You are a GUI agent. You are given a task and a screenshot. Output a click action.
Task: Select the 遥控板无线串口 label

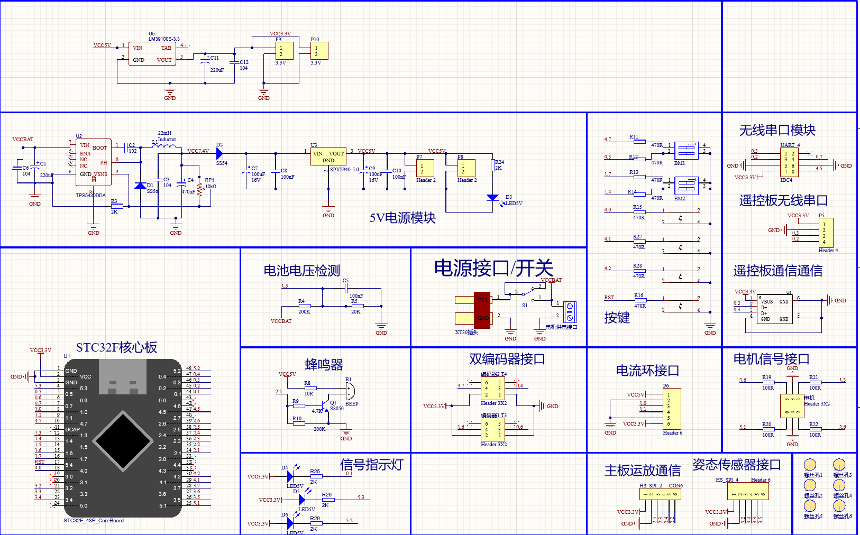(783, 200)
